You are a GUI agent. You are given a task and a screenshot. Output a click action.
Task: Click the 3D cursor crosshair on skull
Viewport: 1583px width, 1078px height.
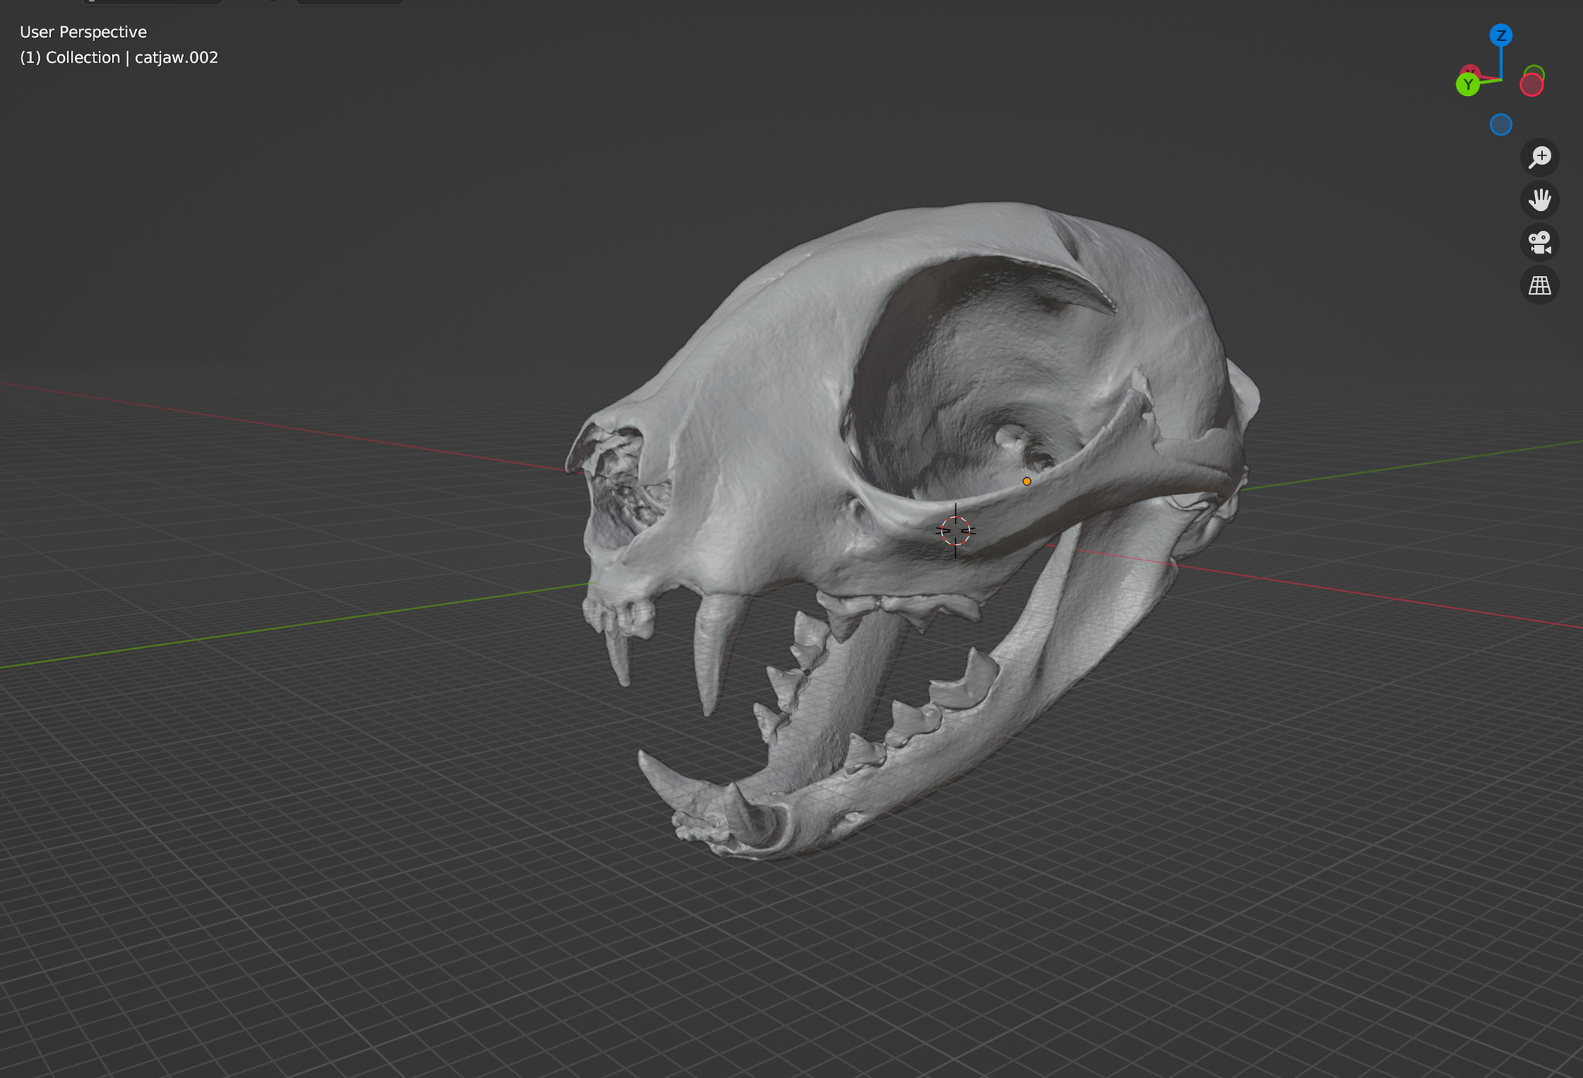click(x=955, y=530)
